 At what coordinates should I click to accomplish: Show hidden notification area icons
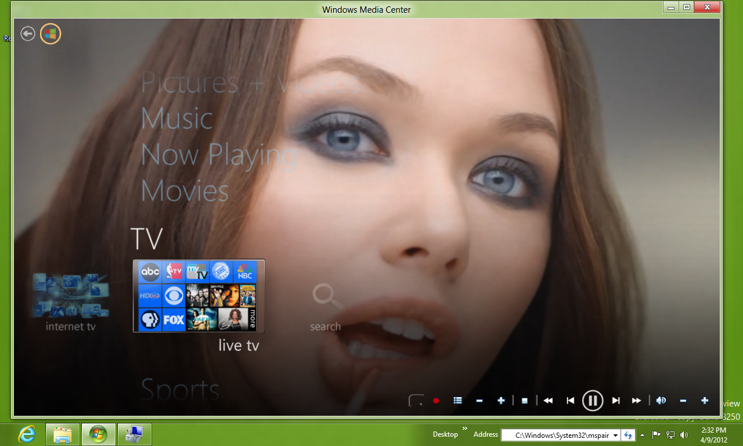[x=642, y=434]
